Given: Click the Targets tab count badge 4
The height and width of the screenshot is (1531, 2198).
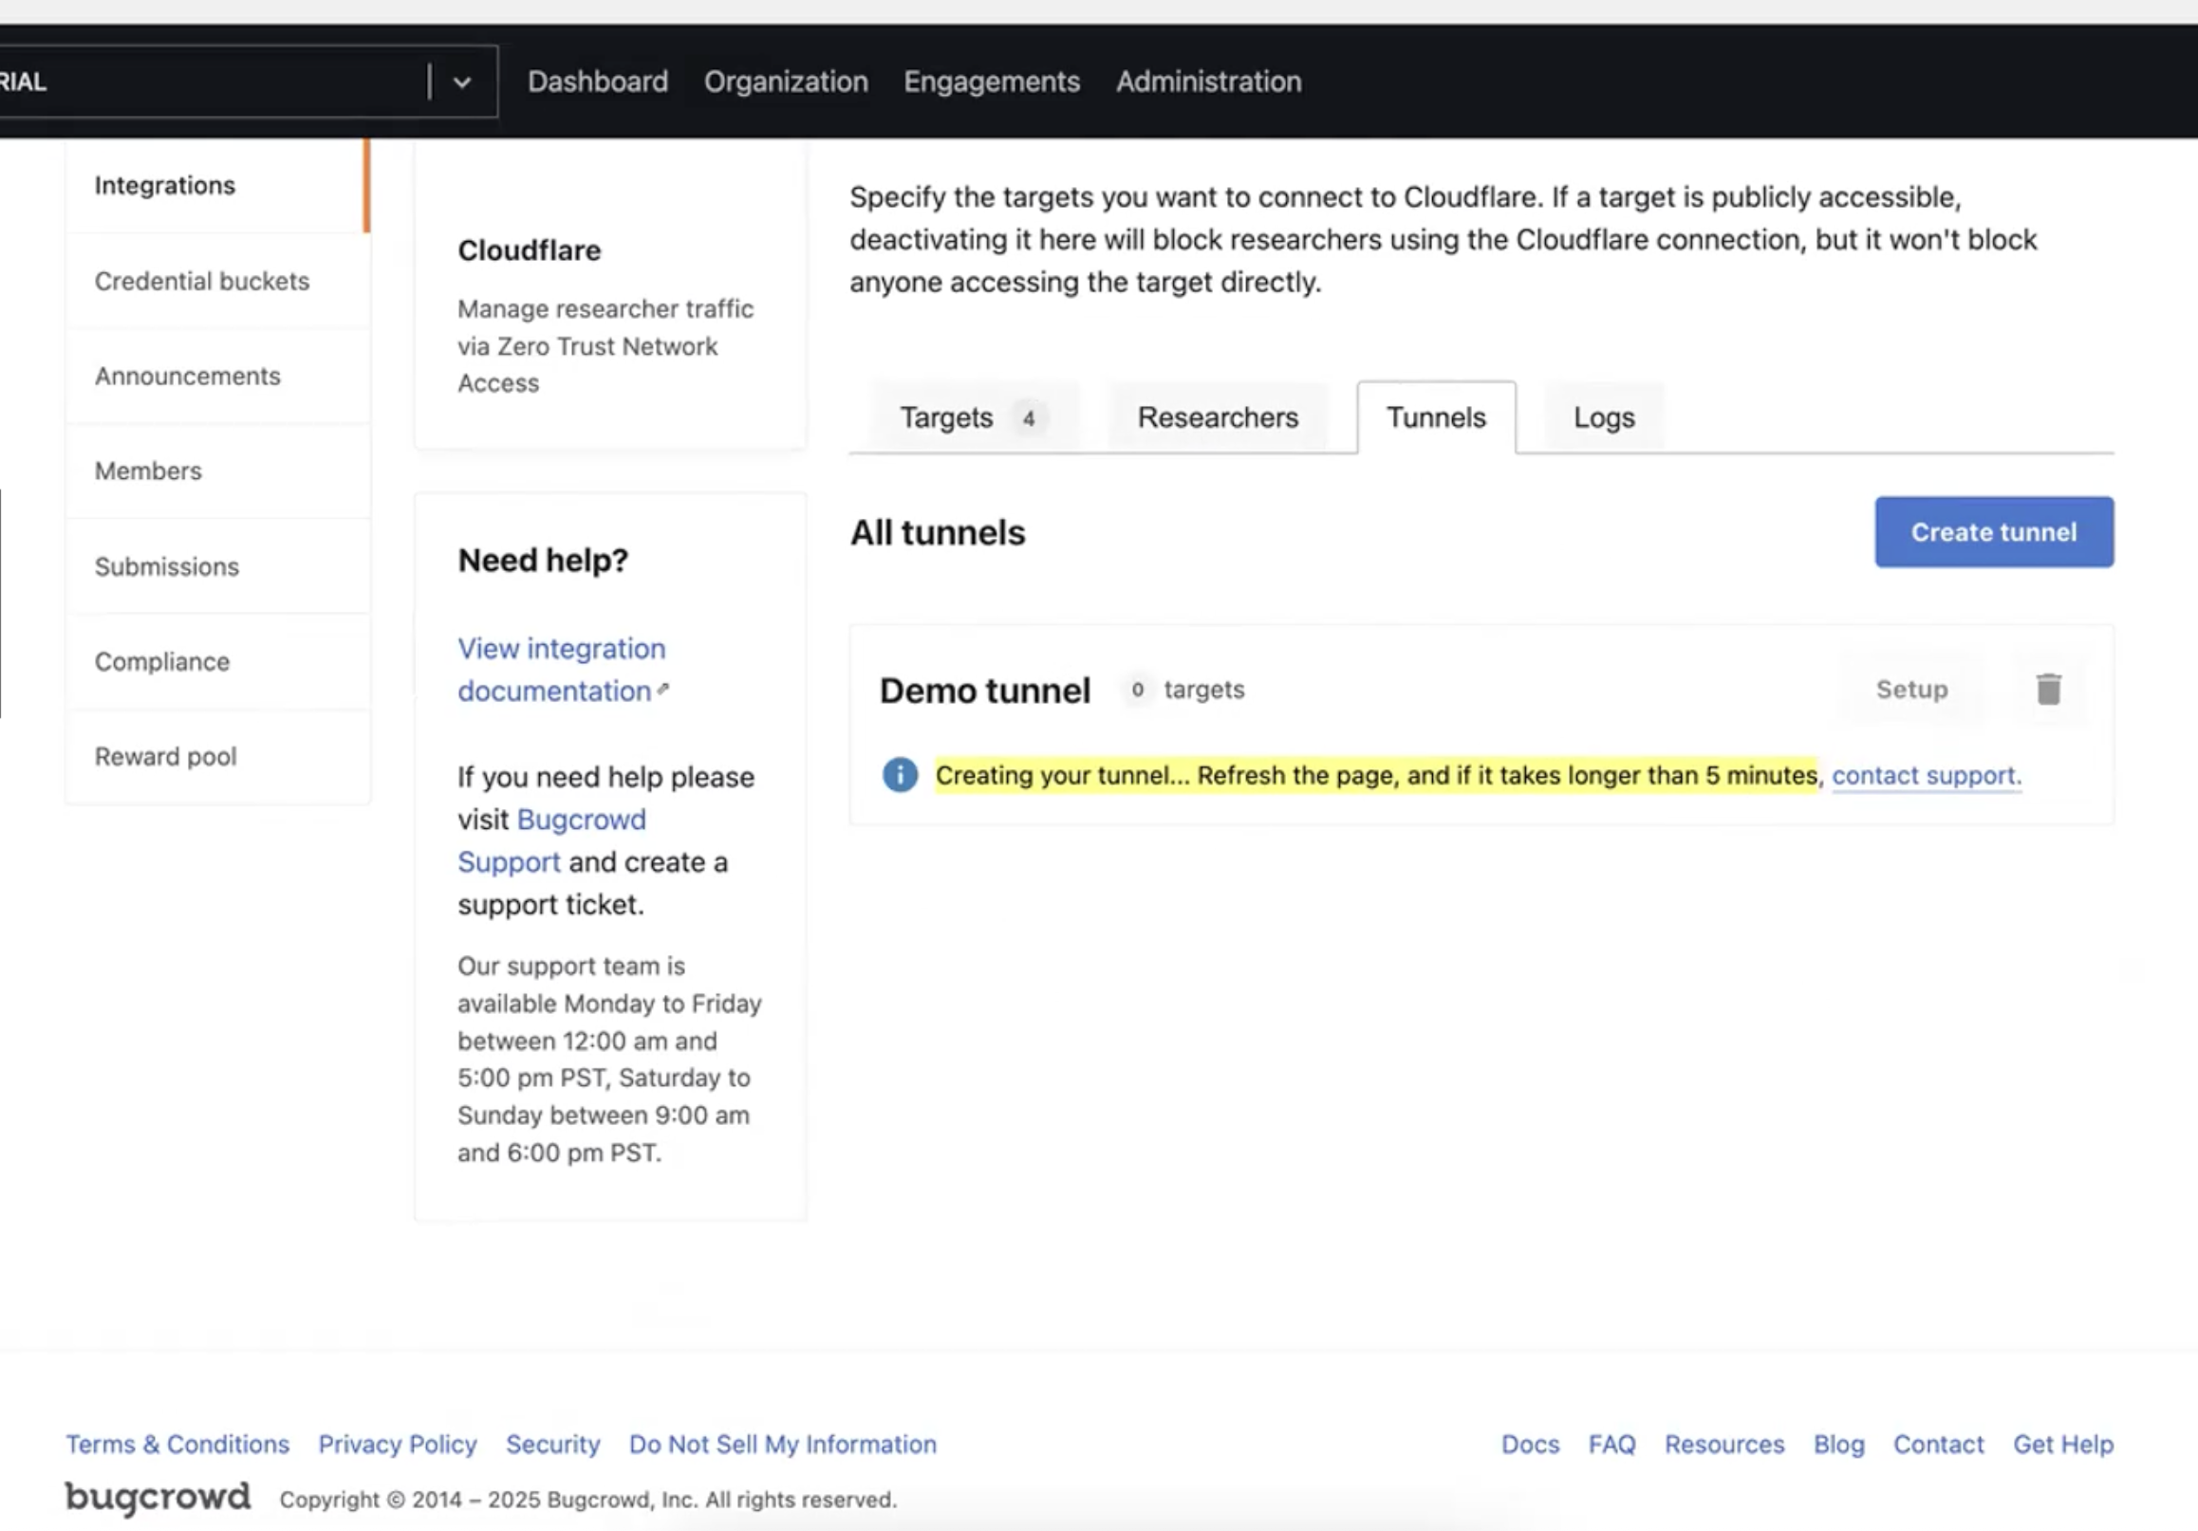Looking at the screenshot, I should click(1028, 418).
